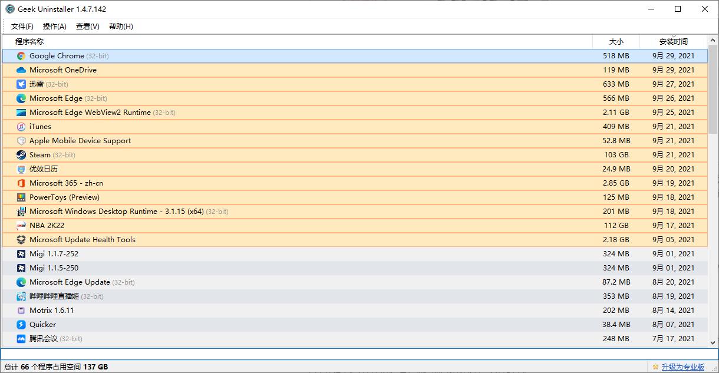
Task: Click the Edge WebView2 Runtime icon
Action: pyautogui.click(x=21, y=113)
